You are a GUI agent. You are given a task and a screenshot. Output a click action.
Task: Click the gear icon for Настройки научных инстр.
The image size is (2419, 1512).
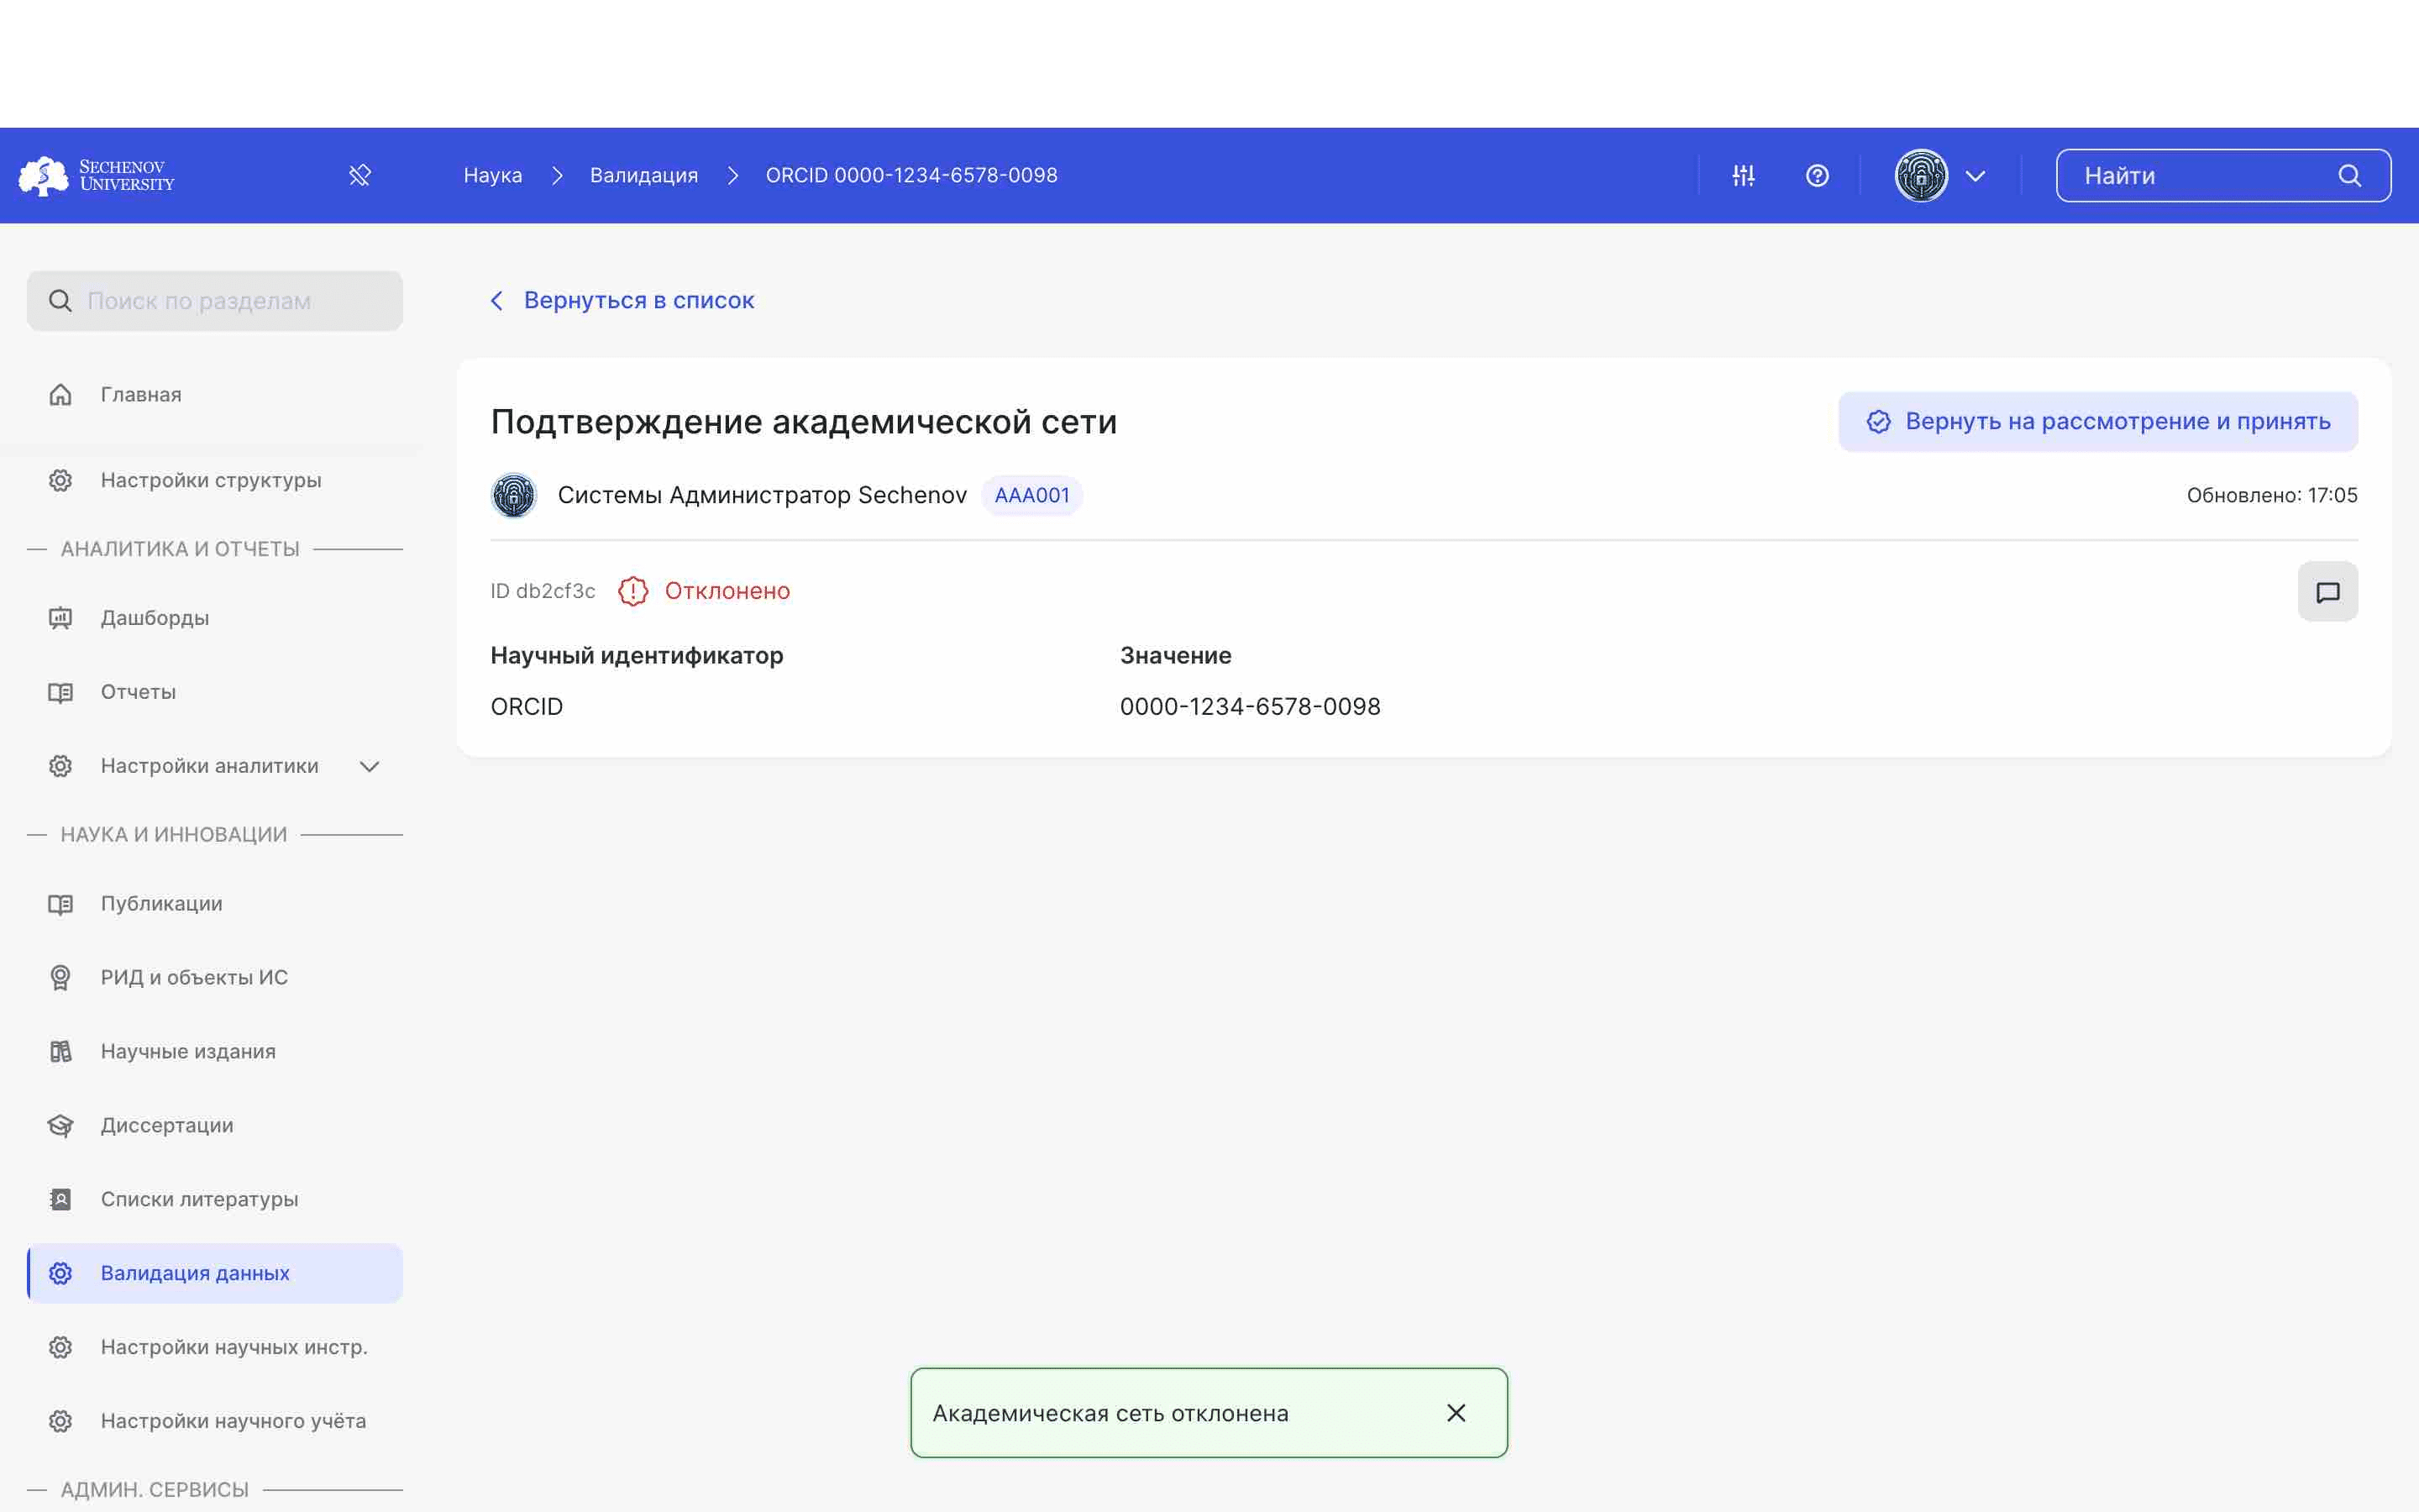pyautogui.click(x=60, y=1348)
